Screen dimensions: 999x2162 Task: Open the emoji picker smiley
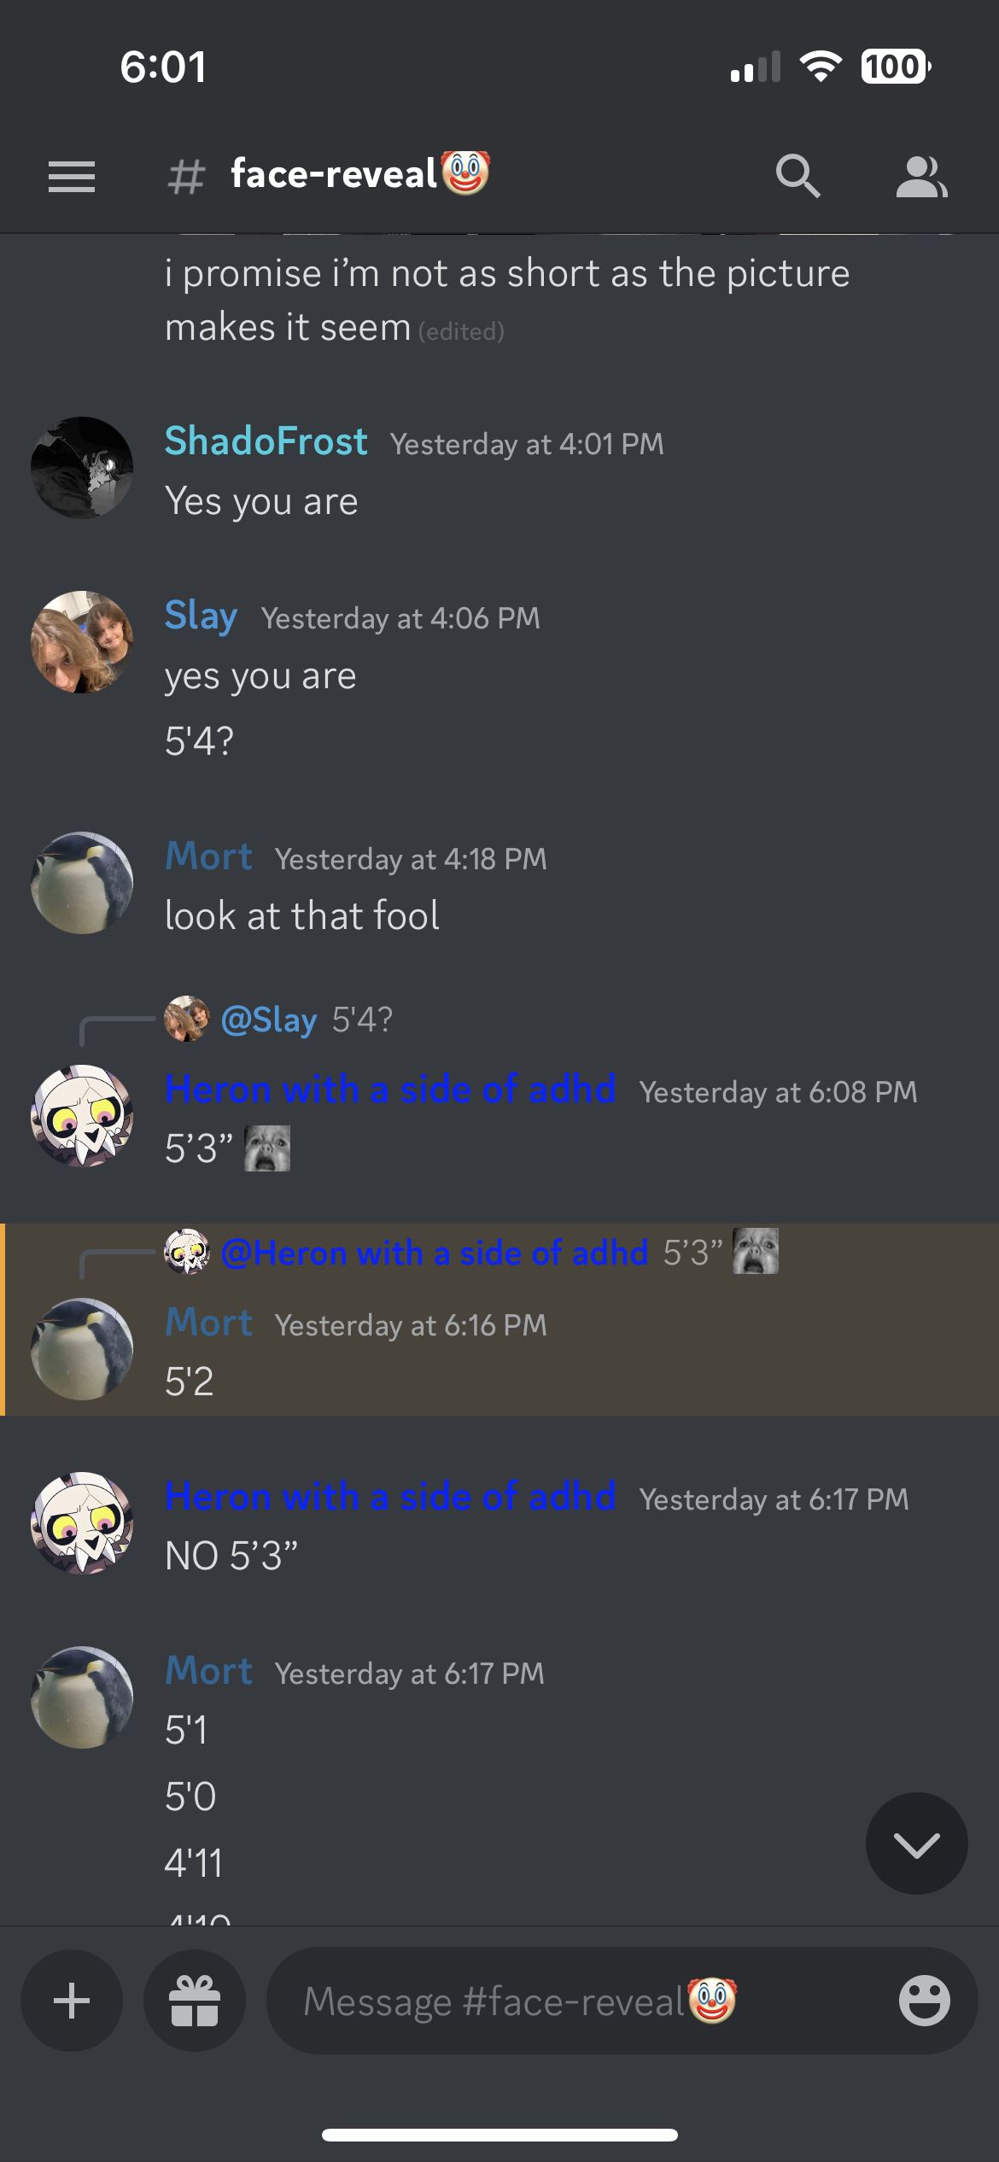click(925, 2001)
